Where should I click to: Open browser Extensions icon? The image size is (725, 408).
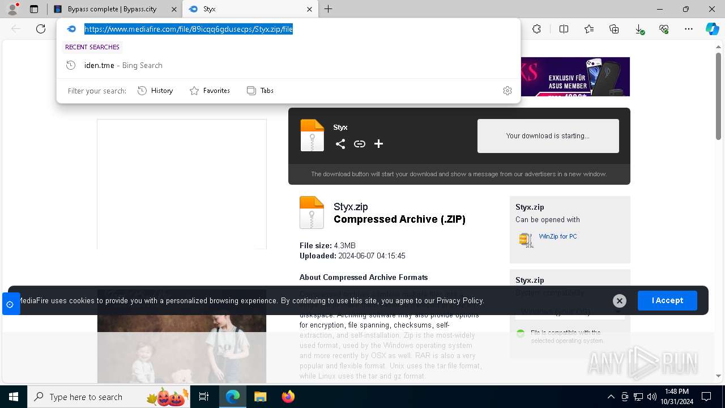(537, 29)
